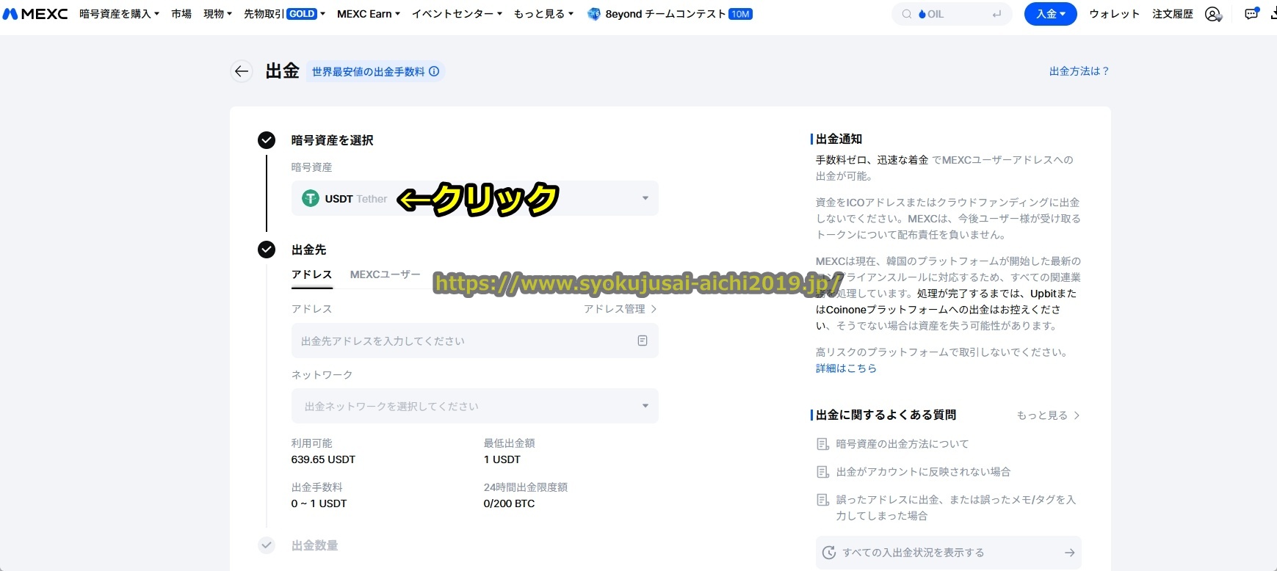Open the user account profile icon
This screenshot has width=1277, height=571.
click(x=1213, y=14)
